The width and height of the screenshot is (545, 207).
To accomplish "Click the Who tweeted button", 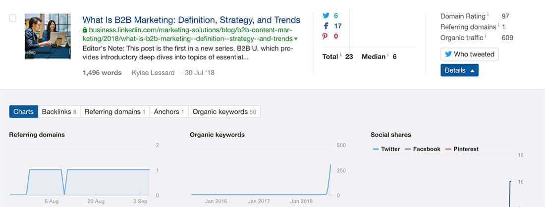I will tap(469, 54).
